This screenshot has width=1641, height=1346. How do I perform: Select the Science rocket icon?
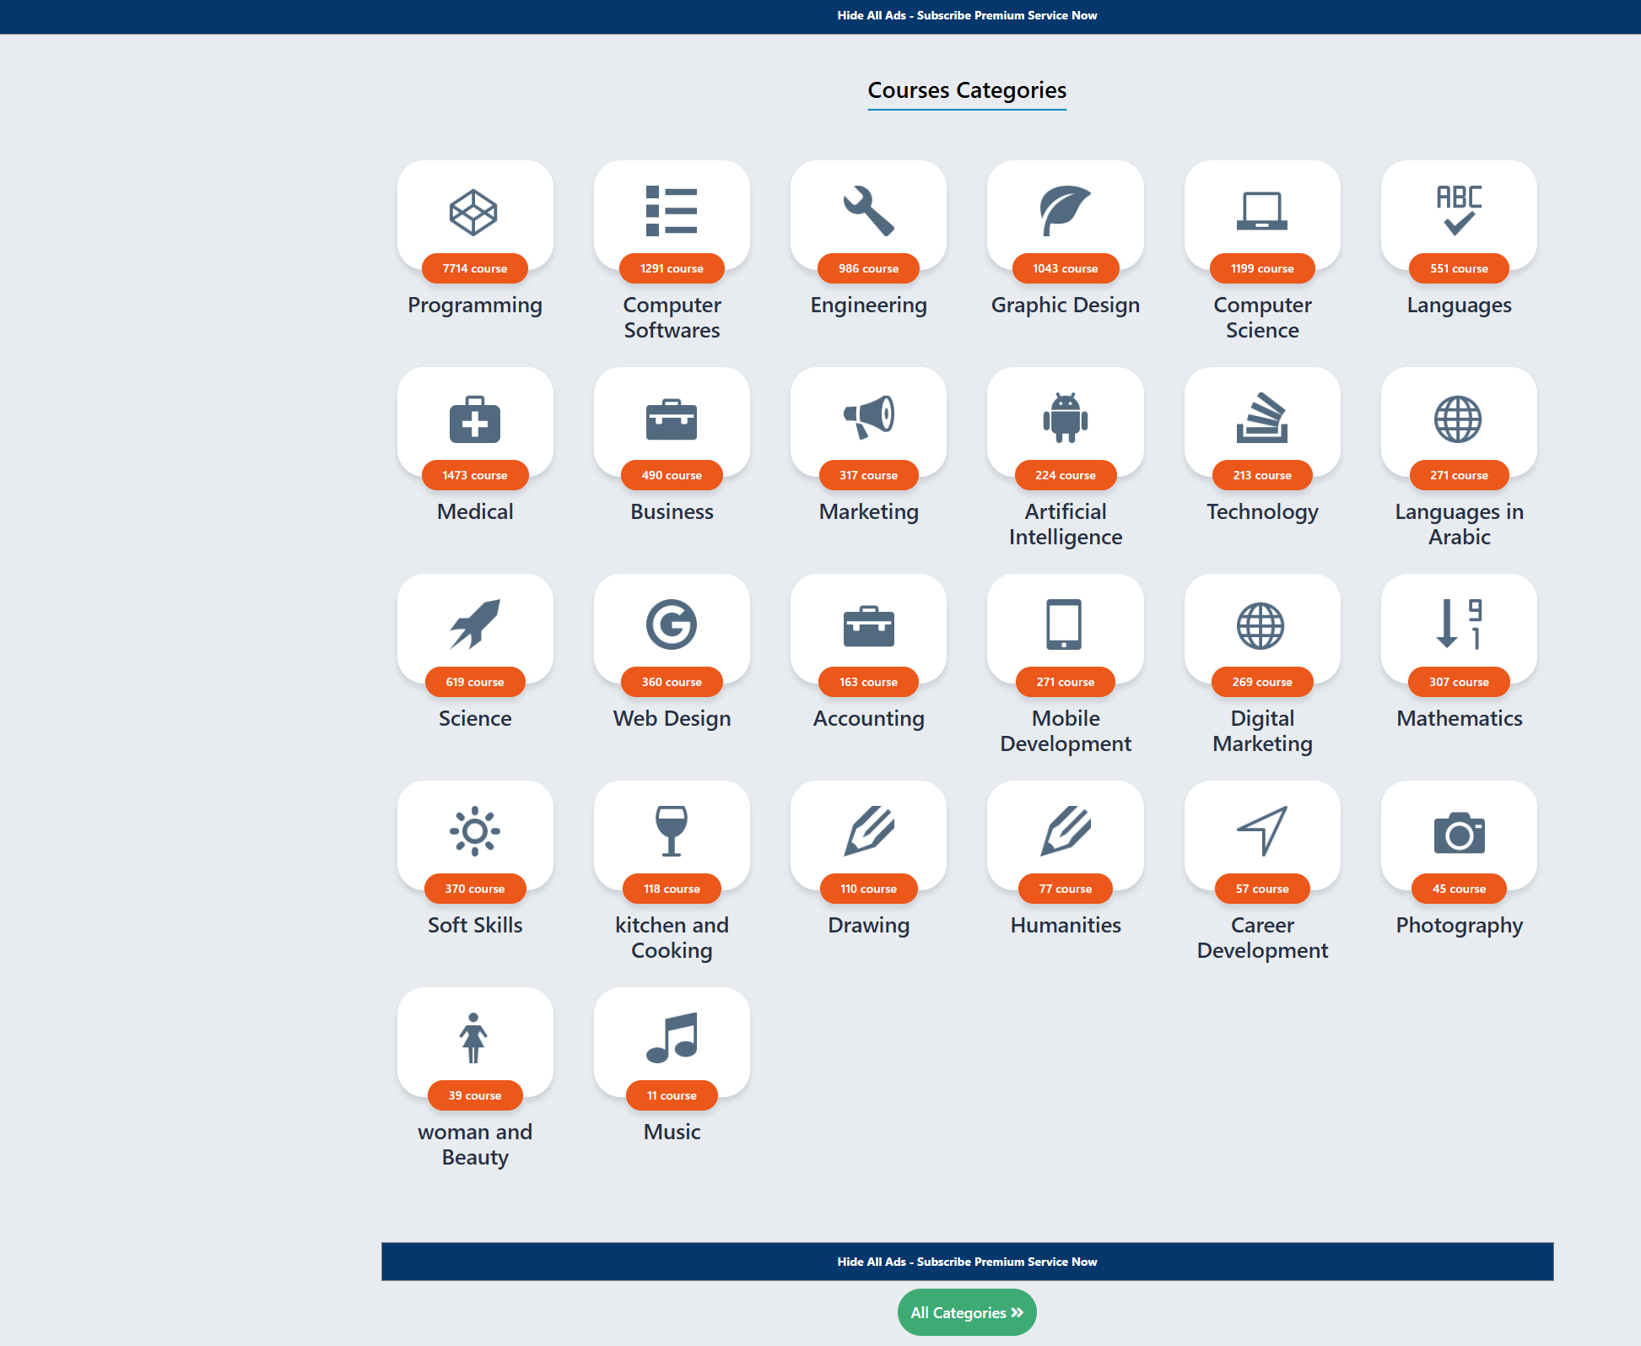tap(474, 624)
